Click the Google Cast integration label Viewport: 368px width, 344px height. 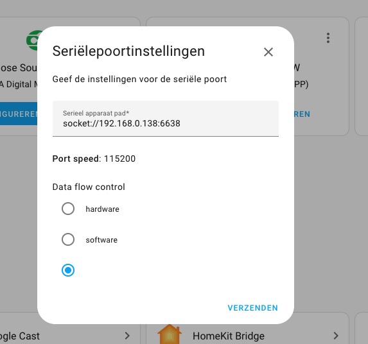pos(20,336)
